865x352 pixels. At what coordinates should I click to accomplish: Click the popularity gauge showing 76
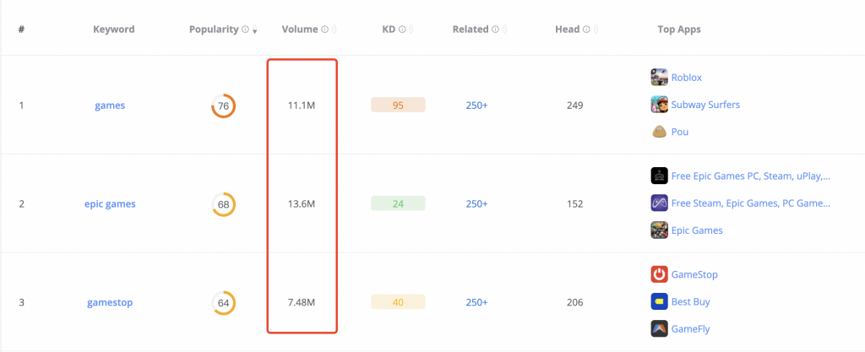(x=223, y=106)
